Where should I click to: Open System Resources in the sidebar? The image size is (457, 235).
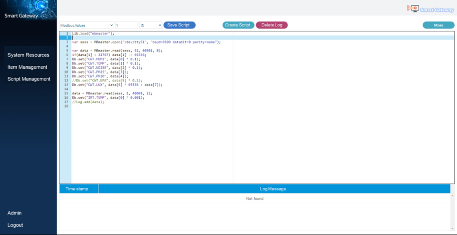tap(28, 55)
